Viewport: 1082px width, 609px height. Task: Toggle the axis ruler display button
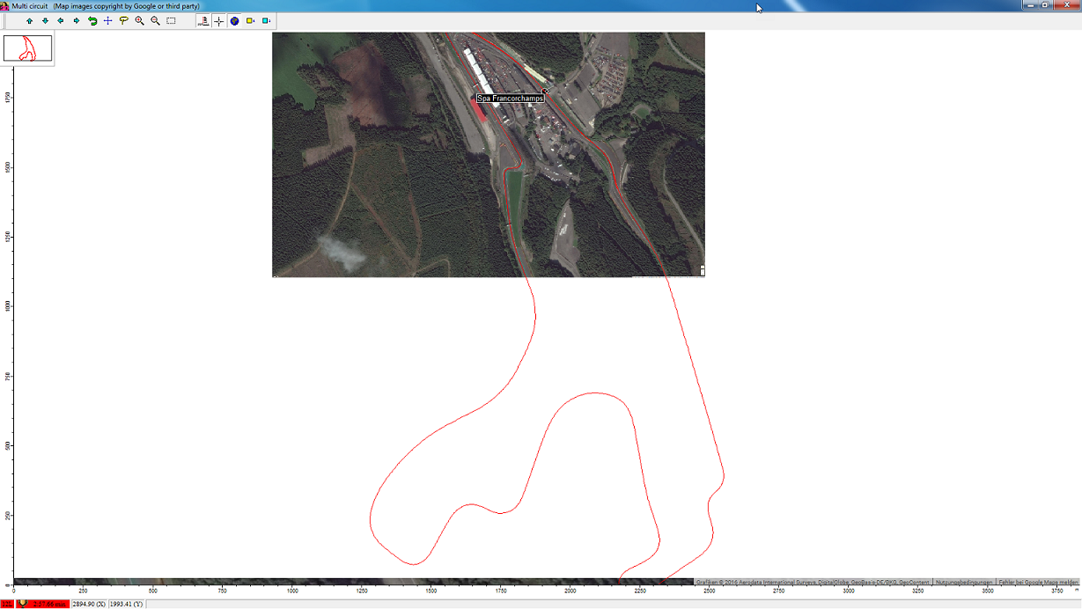pyautogui.click(x=203, y=21)
